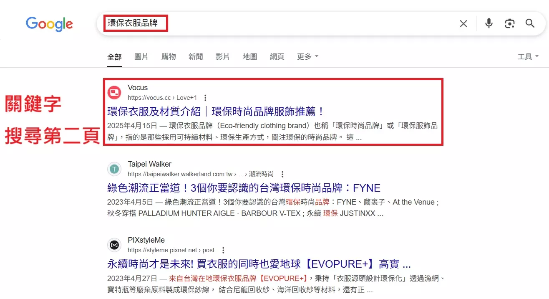Click the Vocus site favicon
The width and height of the screenshot is (549, 299).
coord(114,92)
